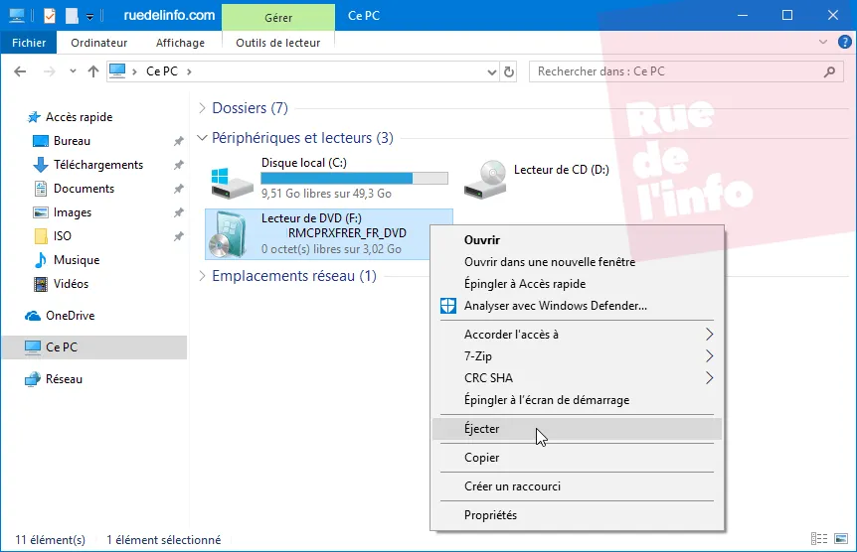The height and width of the screenshot is (552, 857).
Task: Click the Properties quick access toolbar icon
Action: 50,15
